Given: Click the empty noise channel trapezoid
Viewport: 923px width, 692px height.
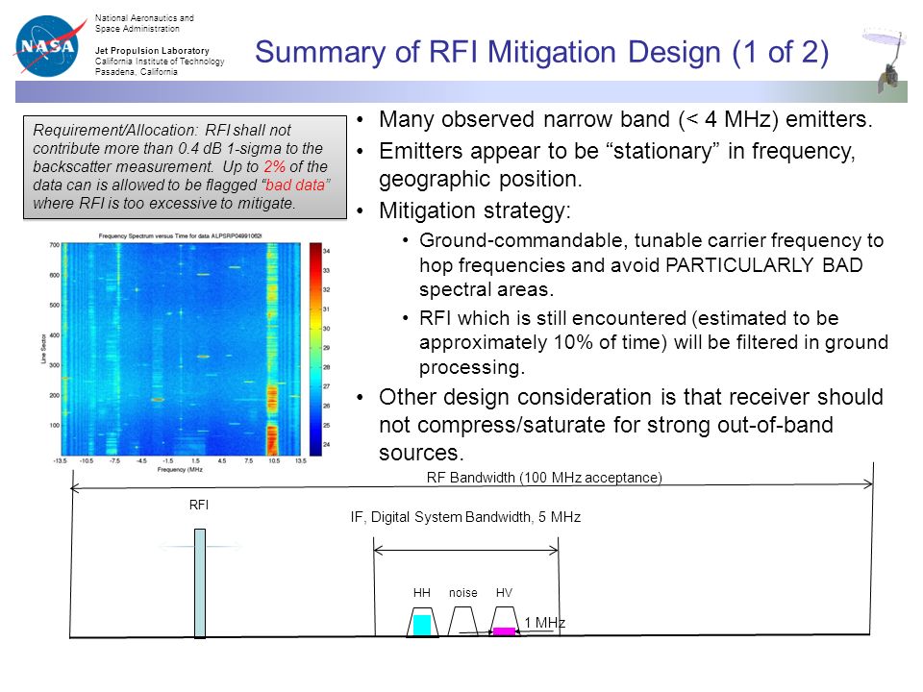Looking at the screenshot, I should (463, 622).
